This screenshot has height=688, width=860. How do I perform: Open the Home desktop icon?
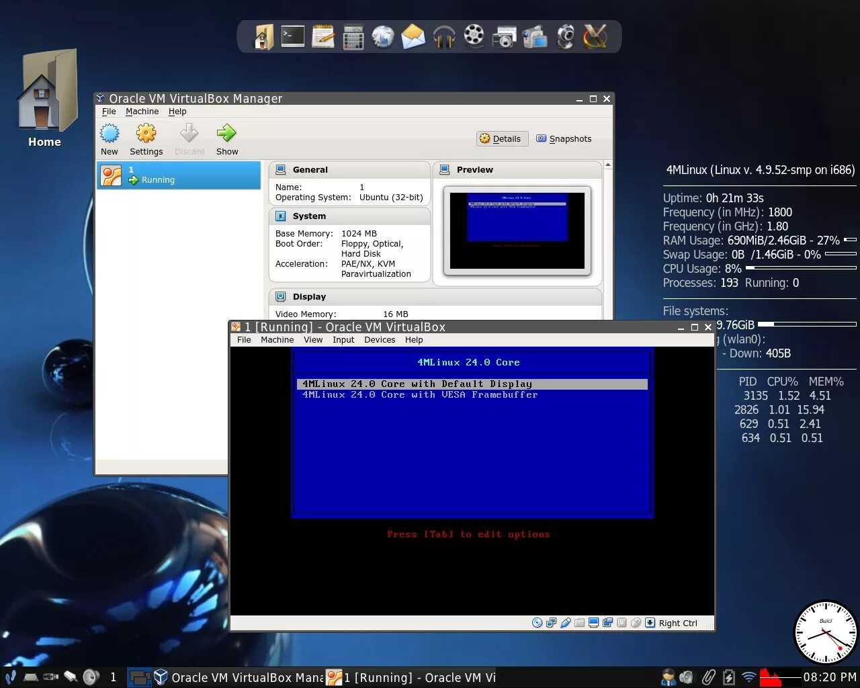[x=45, y=99]
